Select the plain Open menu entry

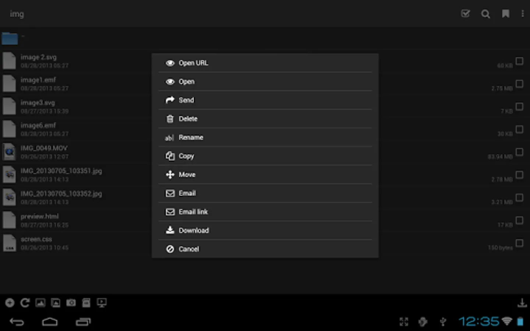point(265,82)
